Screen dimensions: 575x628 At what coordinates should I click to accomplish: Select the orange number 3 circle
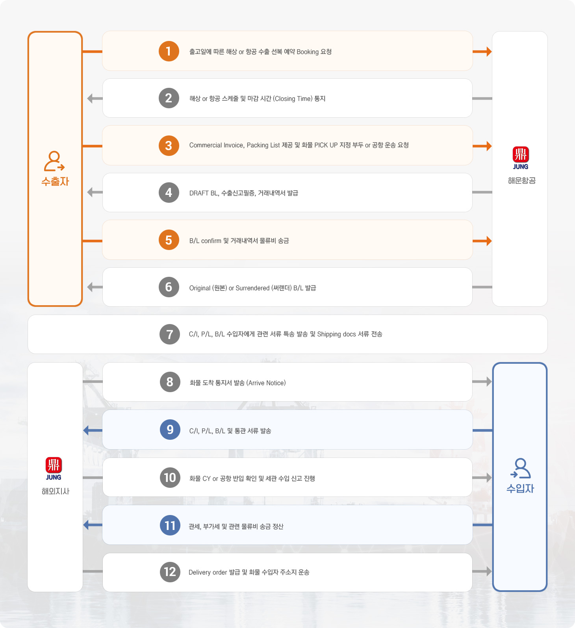tap(169, 146)
